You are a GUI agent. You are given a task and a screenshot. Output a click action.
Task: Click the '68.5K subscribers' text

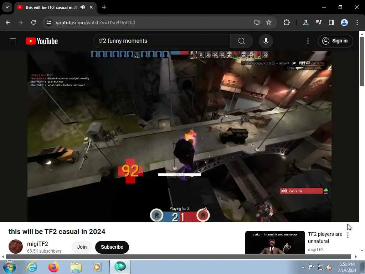tap(44, 251)
